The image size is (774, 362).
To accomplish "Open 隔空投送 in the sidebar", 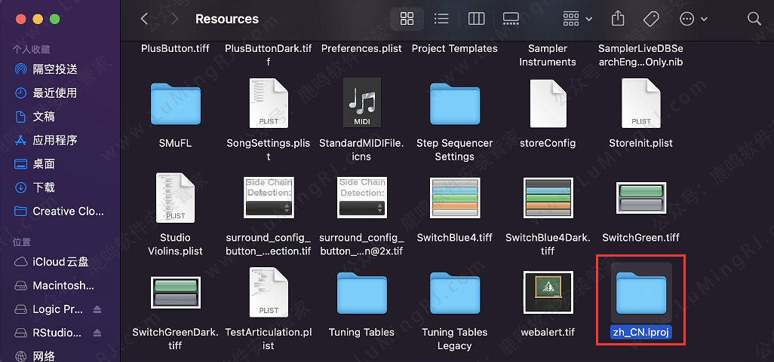I will 55,69.
